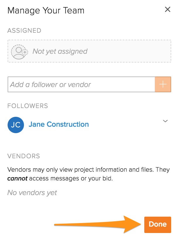Image resolution: width=177 pixels, height=240 pixels.
Task: Click the JC avatar circle
Action: [x=15, y=125]
